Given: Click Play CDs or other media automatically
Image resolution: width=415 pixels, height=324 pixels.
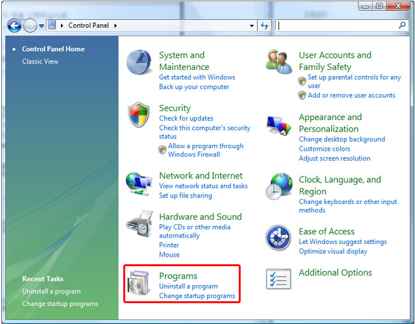Looking at the screenshot, I should click(x=195, y=231).
